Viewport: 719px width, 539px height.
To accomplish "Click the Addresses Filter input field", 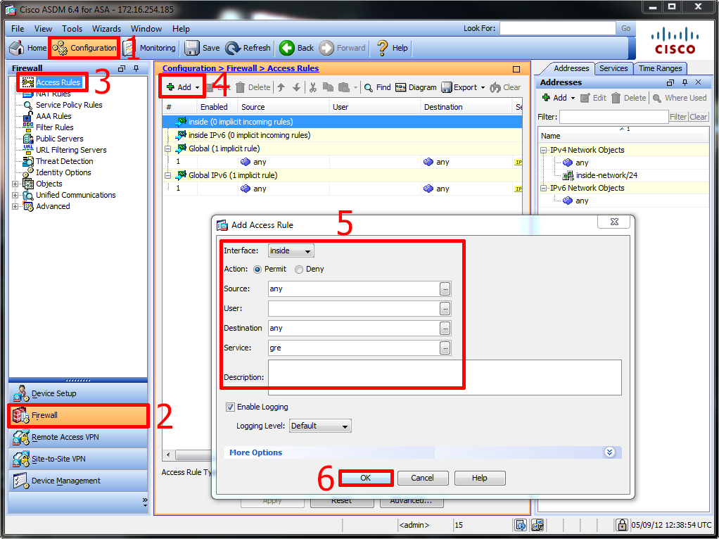I will tap(613, 117).
